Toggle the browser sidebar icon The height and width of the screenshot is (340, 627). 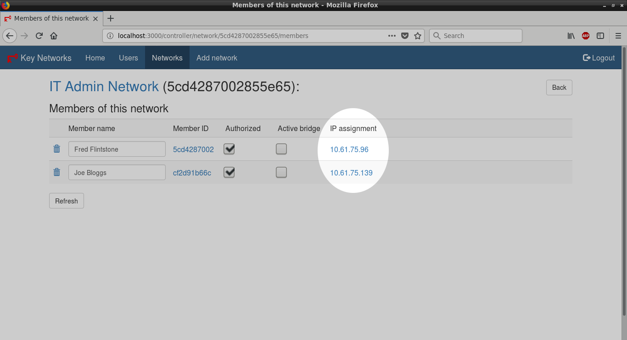click(600, 36)
